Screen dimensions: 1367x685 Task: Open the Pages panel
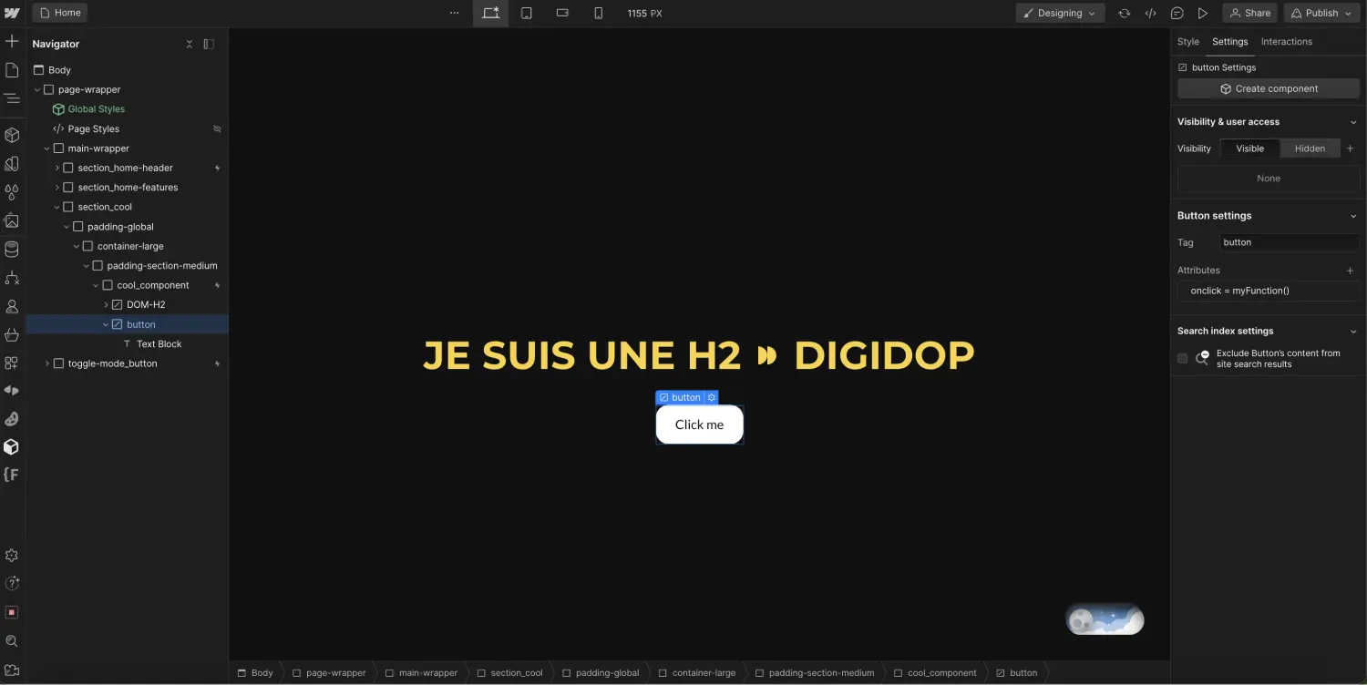[13, 68]
